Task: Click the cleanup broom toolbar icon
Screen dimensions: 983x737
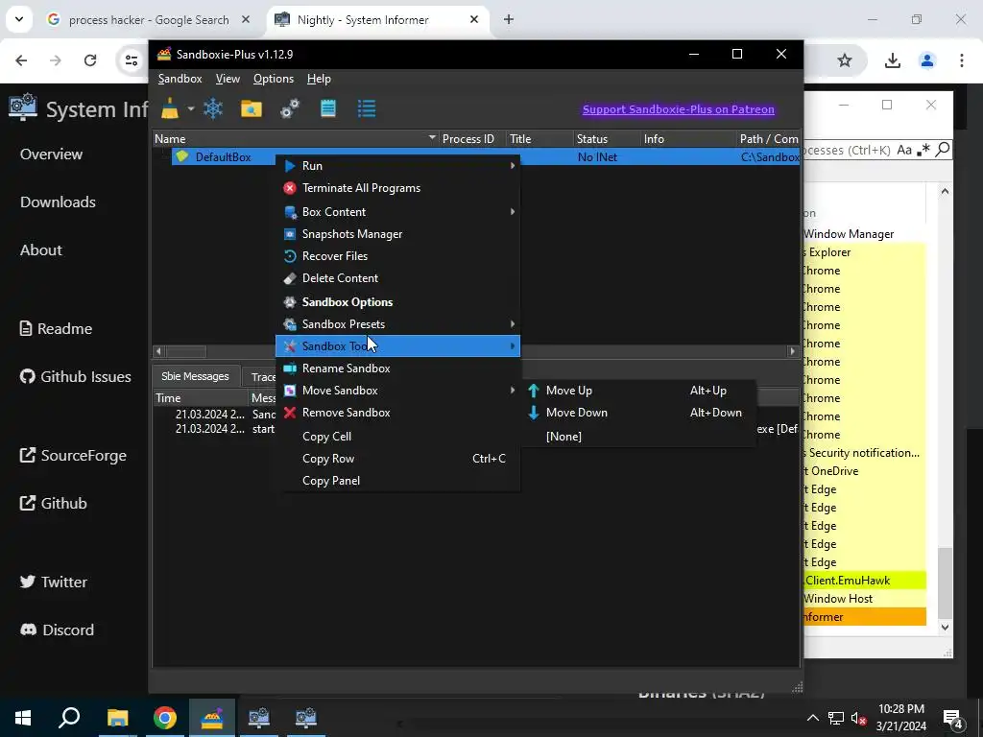Action: click(170, 108)
